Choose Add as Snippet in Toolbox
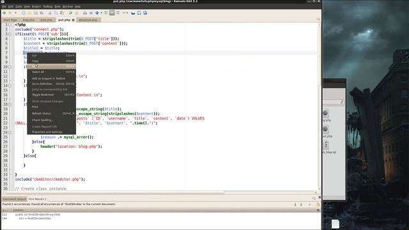The width and height of the screenshot is (409, 230). pyautogui.click(x=51, y=79)
